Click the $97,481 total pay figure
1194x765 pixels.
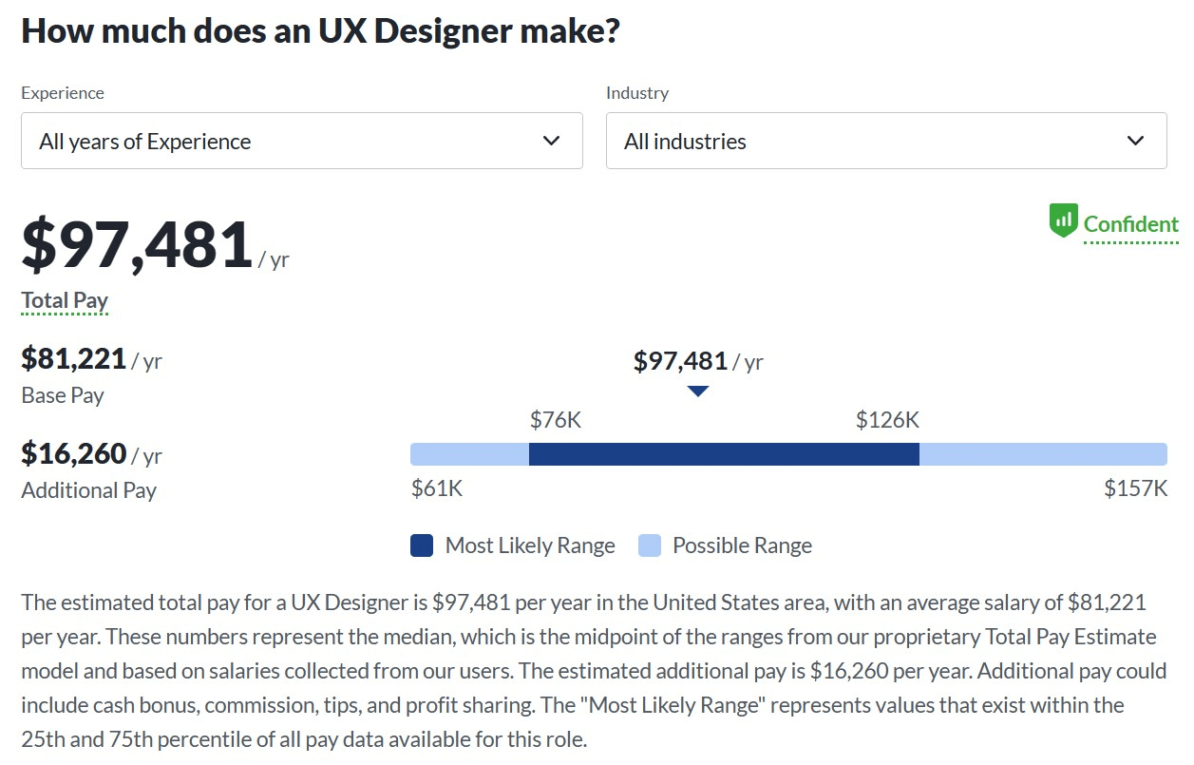pyautogui.click(x=137, y=245)
